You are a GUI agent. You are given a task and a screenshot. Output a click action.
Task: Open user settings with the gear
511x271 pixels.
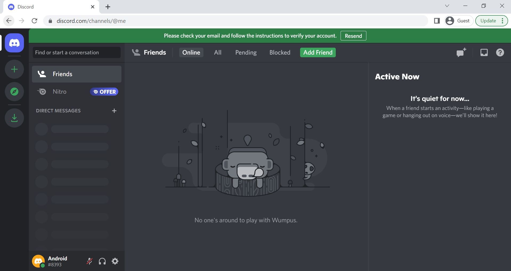[x=115, y=261]
